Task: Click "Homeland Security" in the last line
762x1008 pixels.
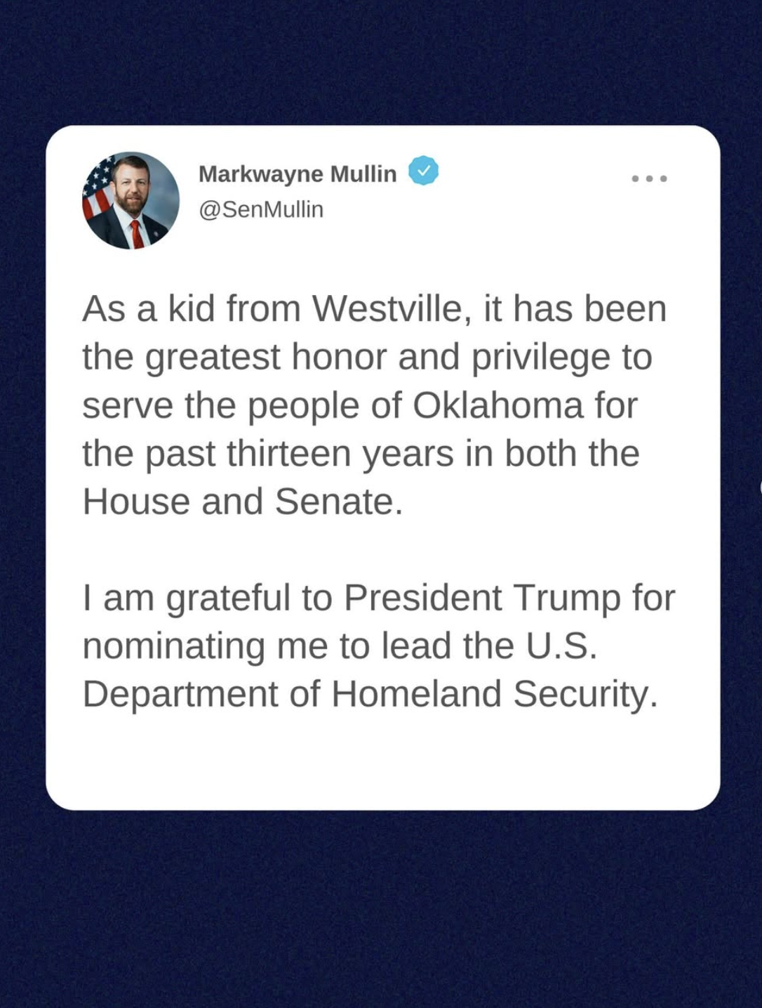Action: (x=494, y=694)
